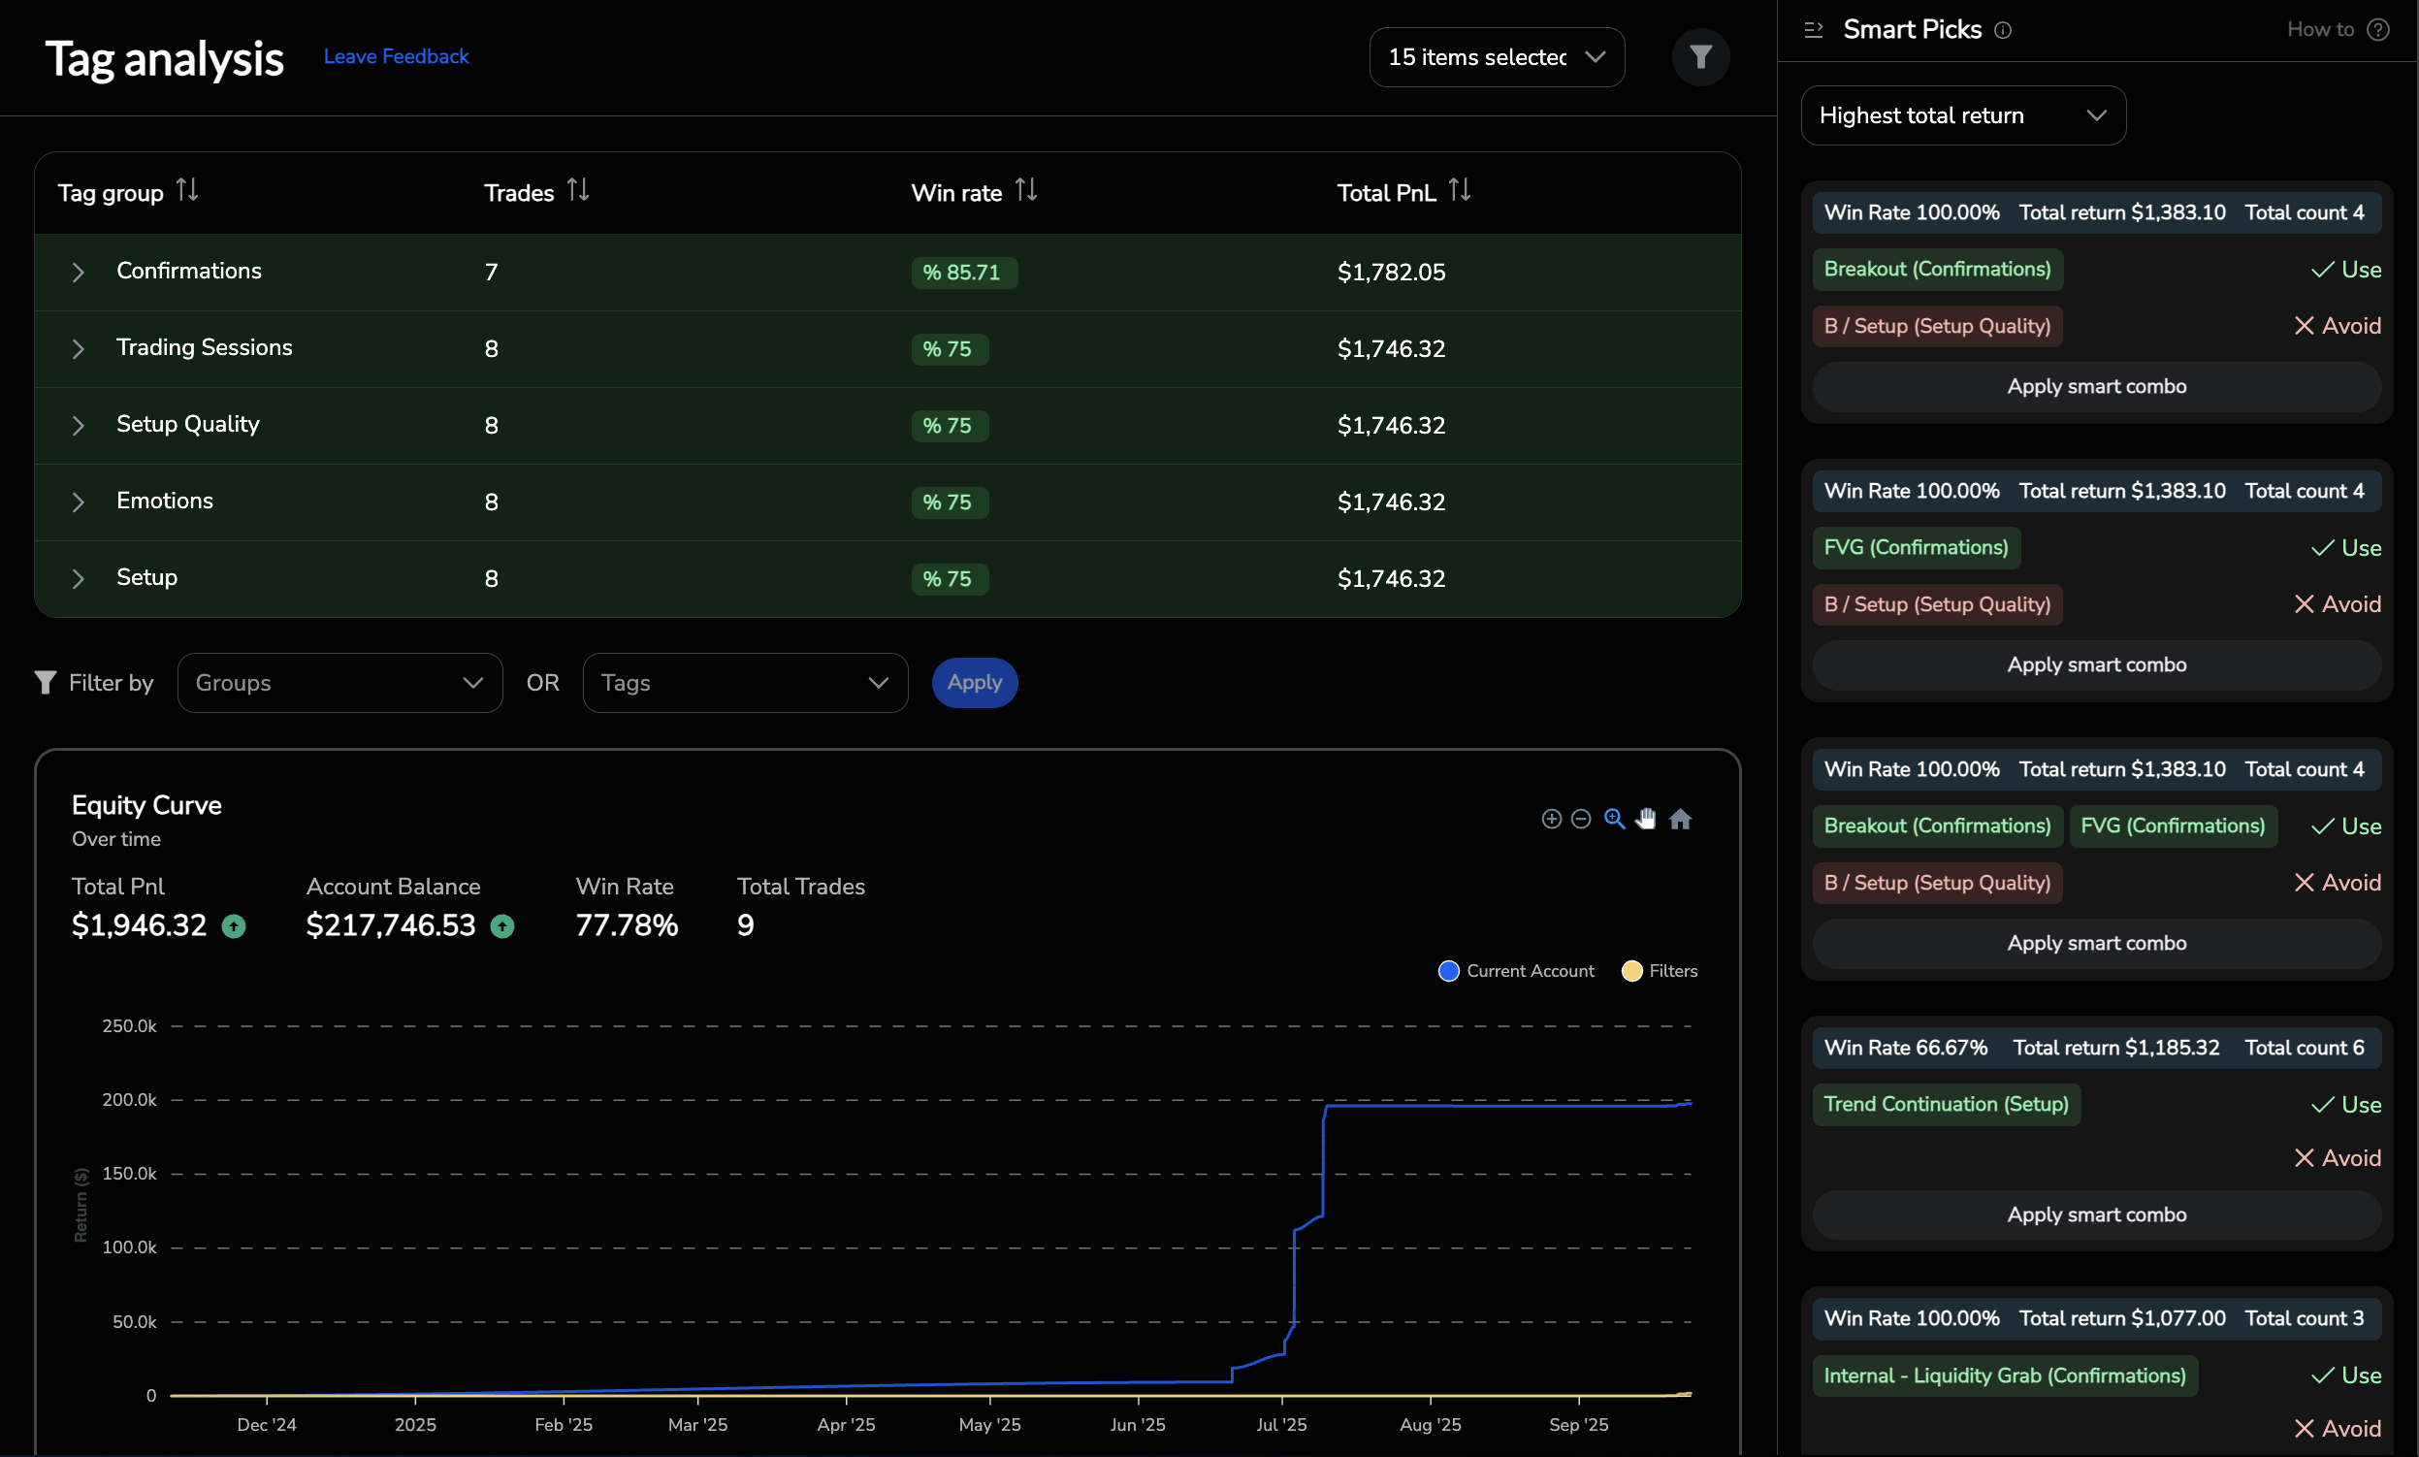
Task: Open Highest total return dropdown
Action: (1962, 115)
